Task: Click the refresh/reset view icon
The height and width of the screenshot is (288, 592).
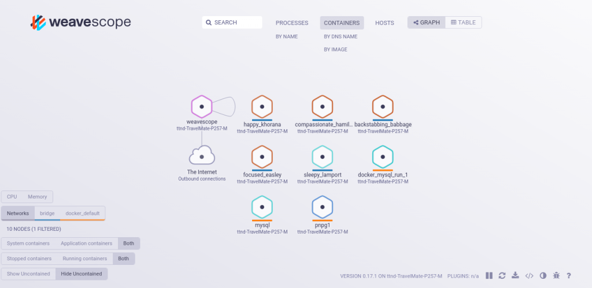Action: coord(502,276)
